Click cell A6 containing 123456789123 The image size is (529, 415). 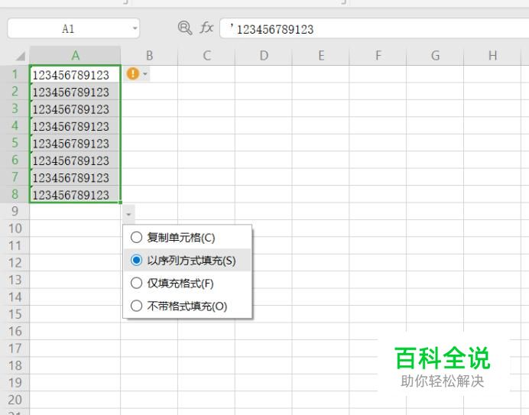pyautogui.click(x=75, y=160)
